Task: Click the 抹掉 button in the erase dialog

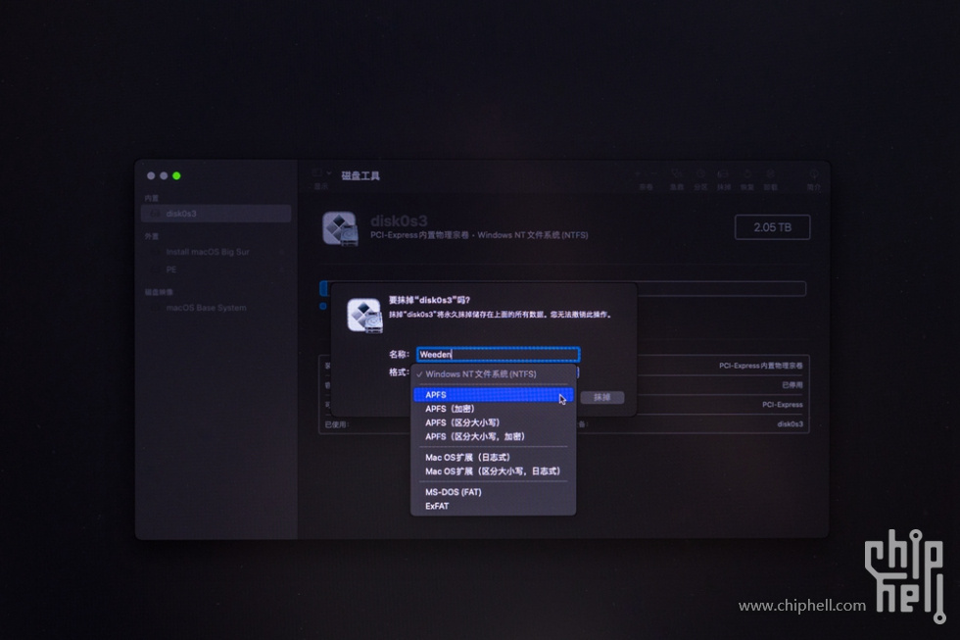Action: point(601,398)
